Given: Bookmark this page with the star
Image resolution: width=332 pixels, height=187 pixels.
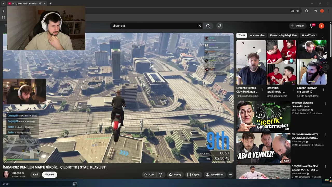Looking at the screenshot, I should (x=298, y=11).
